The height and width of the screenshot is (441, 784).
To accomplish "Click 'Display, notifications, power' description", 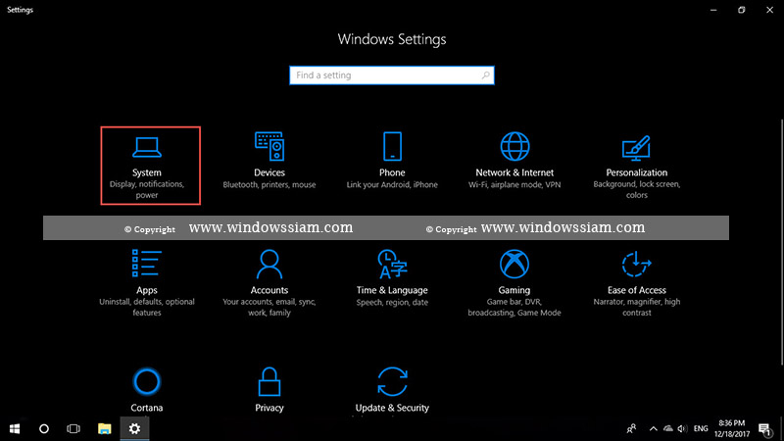I will coord(146,189).
